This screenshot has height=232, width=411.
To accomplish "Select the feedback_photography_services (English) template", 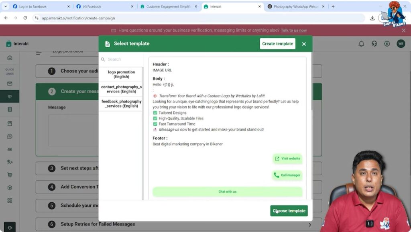I will (x=120, y=104).
